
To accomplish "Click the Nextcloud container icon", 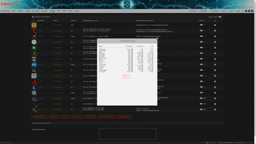I will pos(34,64).
